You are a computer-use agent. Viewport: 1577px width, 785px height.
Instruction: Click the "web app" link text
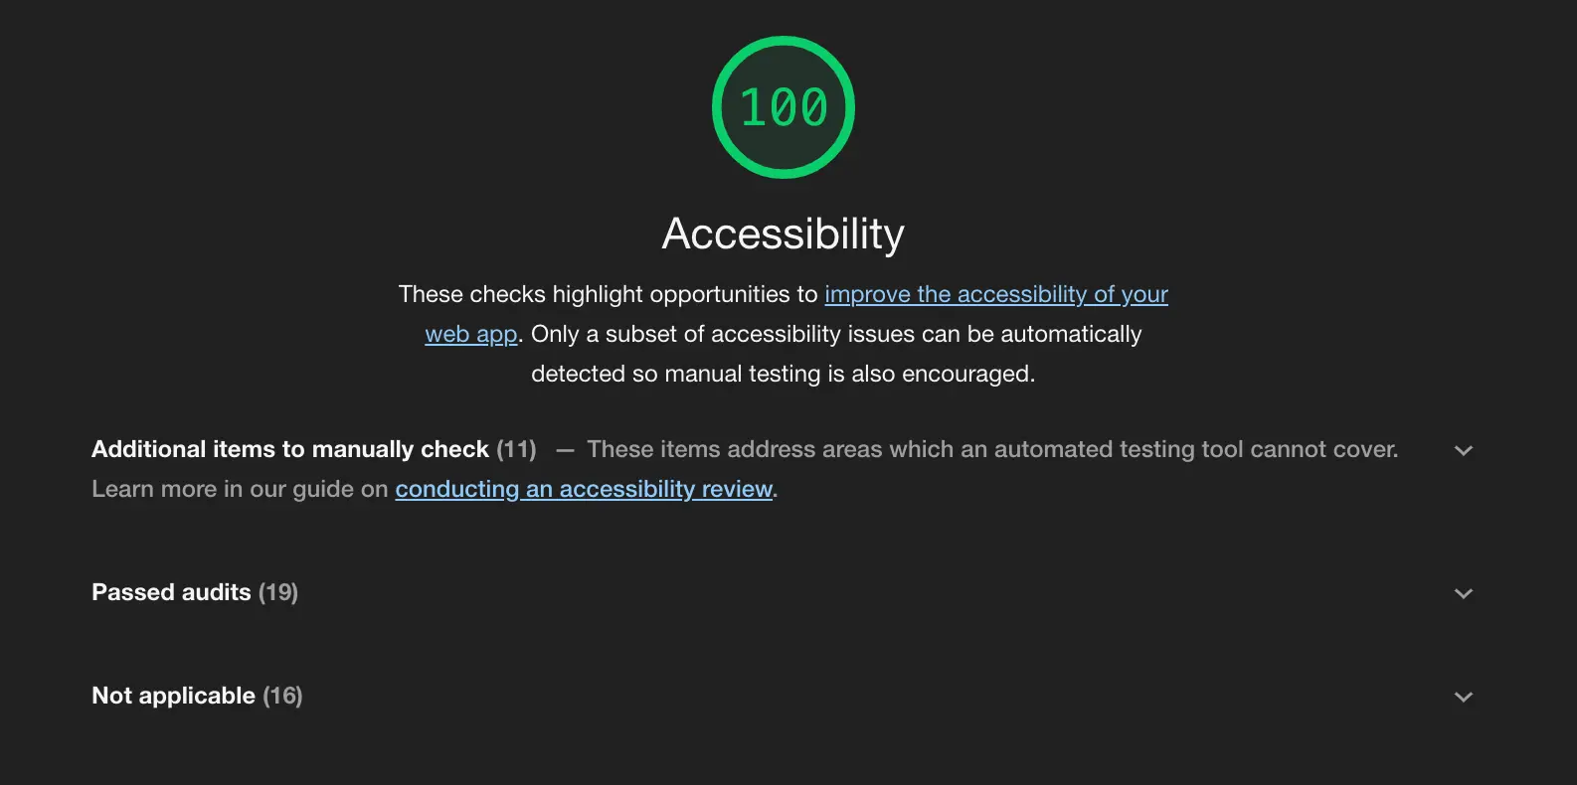click(471, 334)
